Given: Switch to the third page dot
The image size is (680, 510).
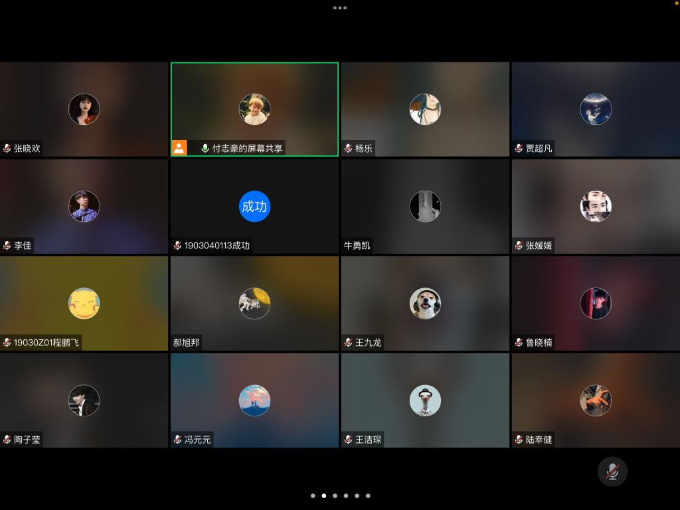Looking at the screenshot, I should pos(335,495).
